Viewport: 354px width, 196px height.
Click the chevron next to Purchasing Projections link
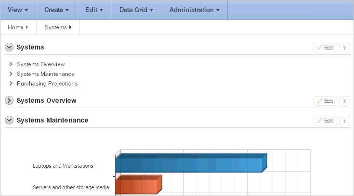point(11,84)
